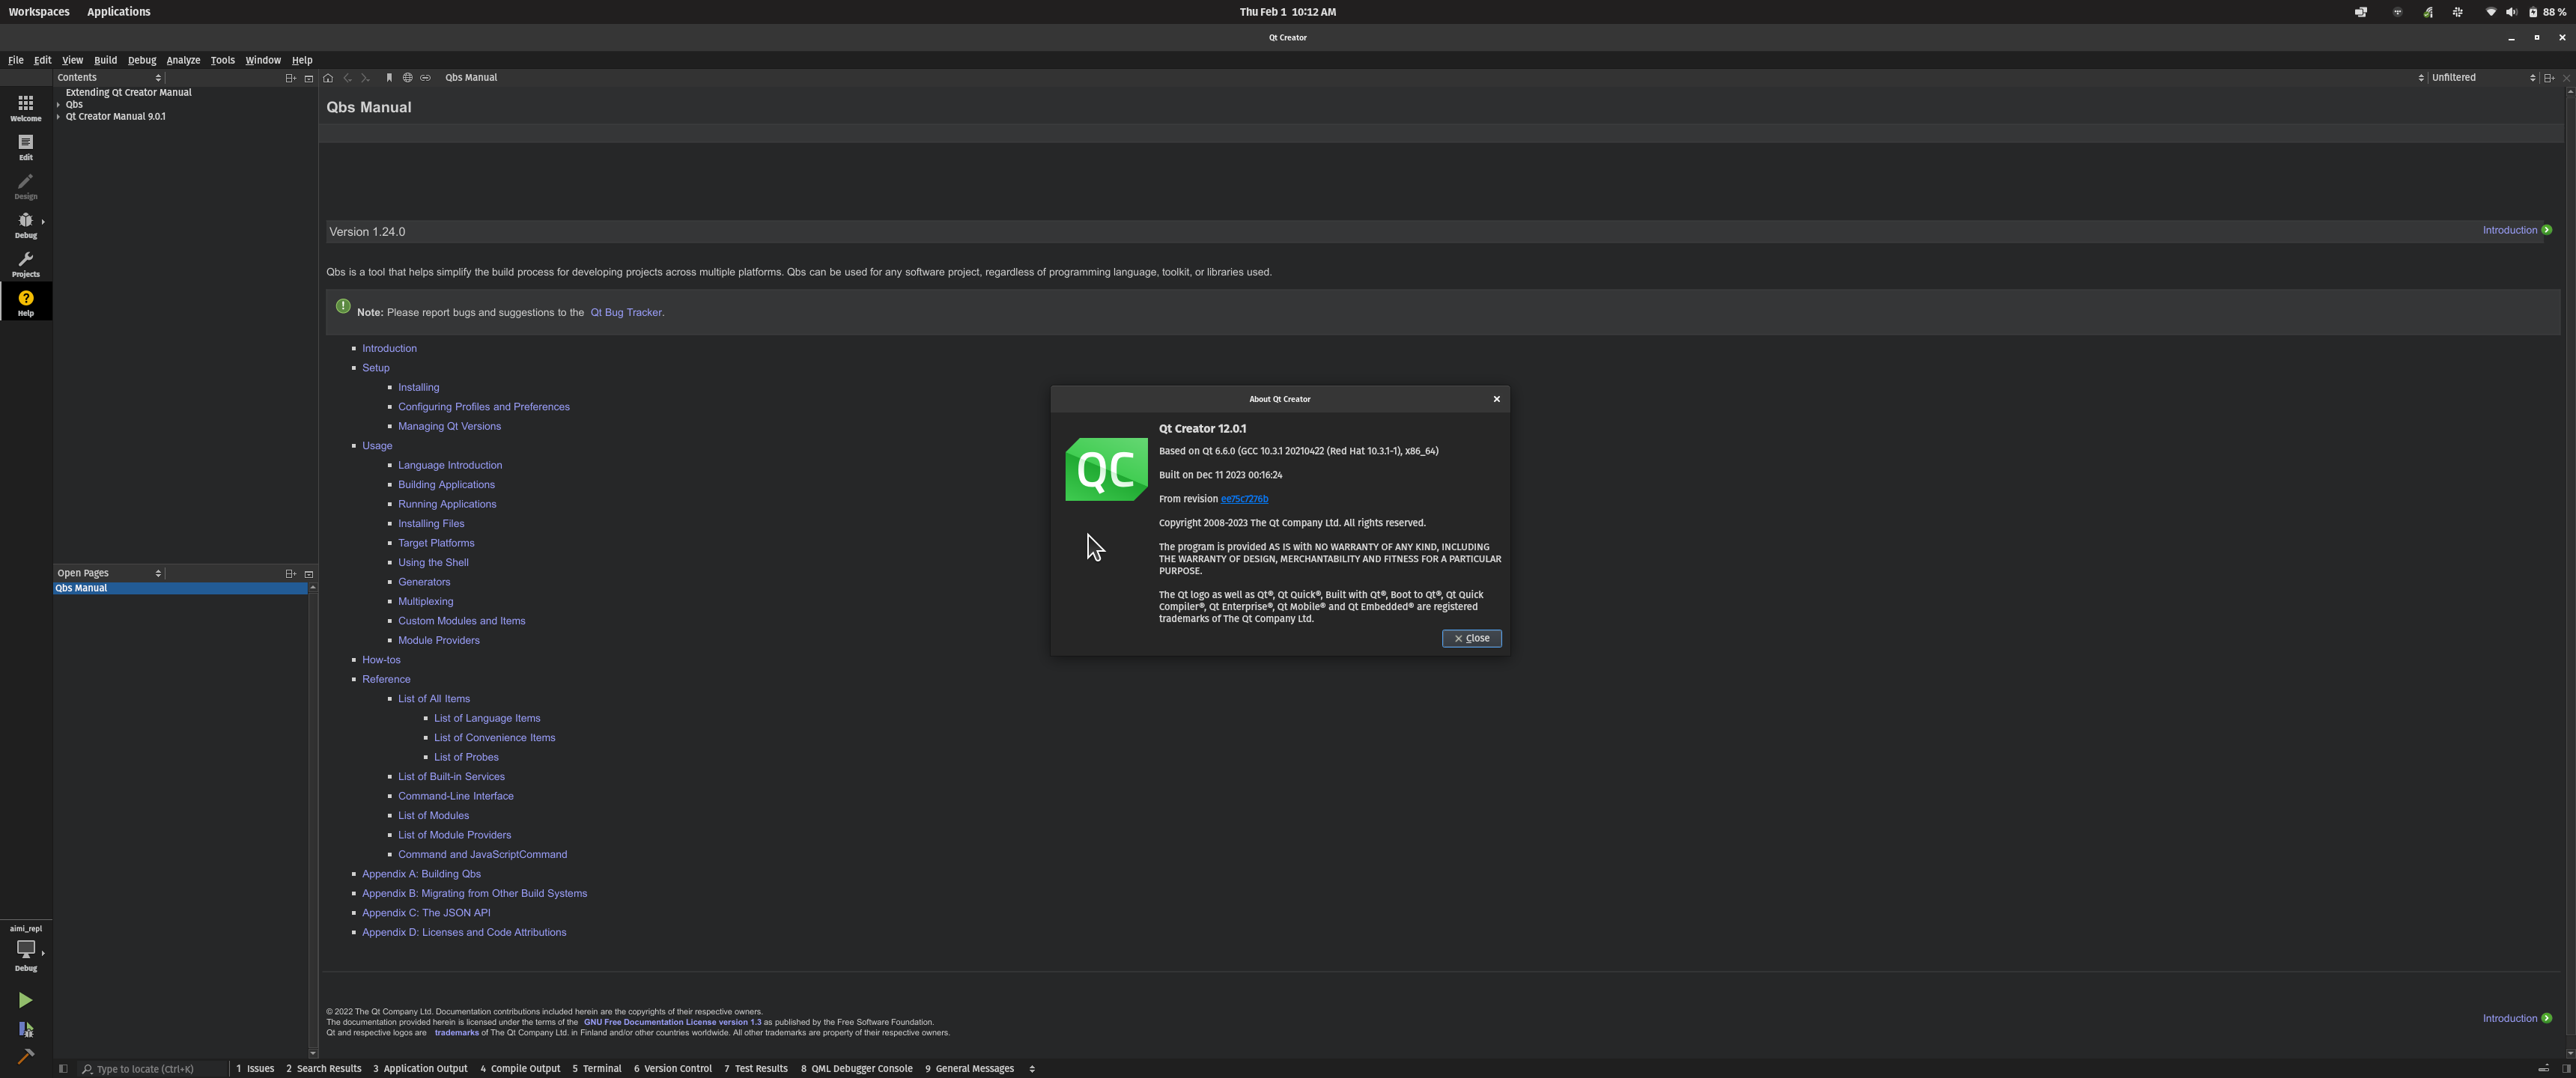
Task: Click the Start Debugging run icon
Action: coord(25,1029)
